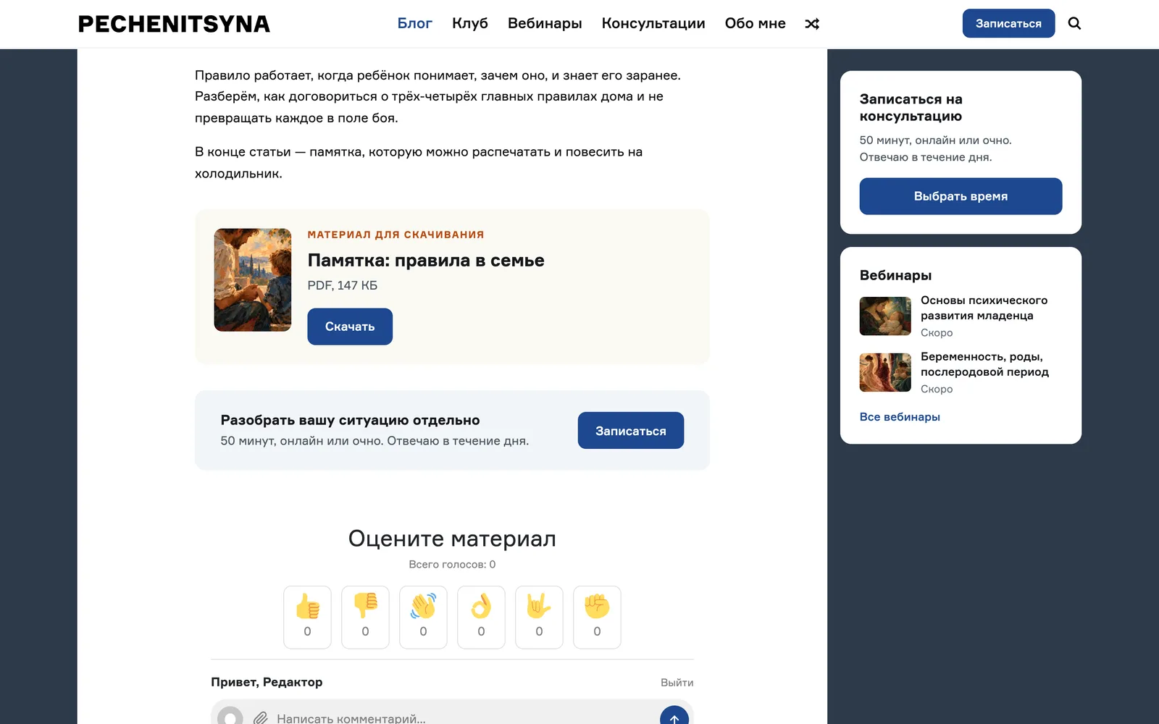Image resolution: width=1159 pixels, height=724 pixels.
Task: Go to PECHENITSYNA home logo
Action: [174, 24]
